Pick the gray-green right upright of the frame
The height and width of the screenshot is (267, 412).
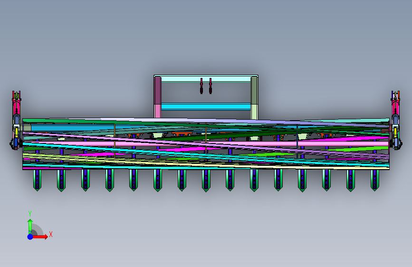point(254,90)
